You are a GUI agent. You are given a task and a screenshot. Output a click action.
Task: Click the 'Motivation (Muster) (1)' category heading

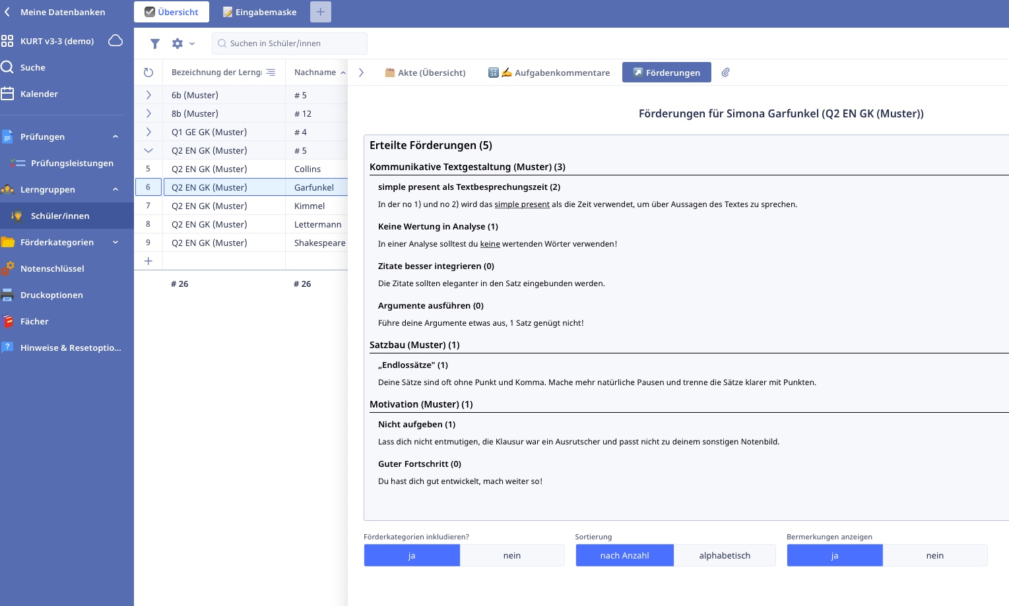(421, 404)
